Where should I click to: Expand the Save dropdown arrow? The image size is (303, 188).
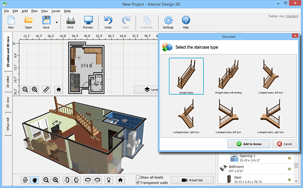tap(57, 22)
